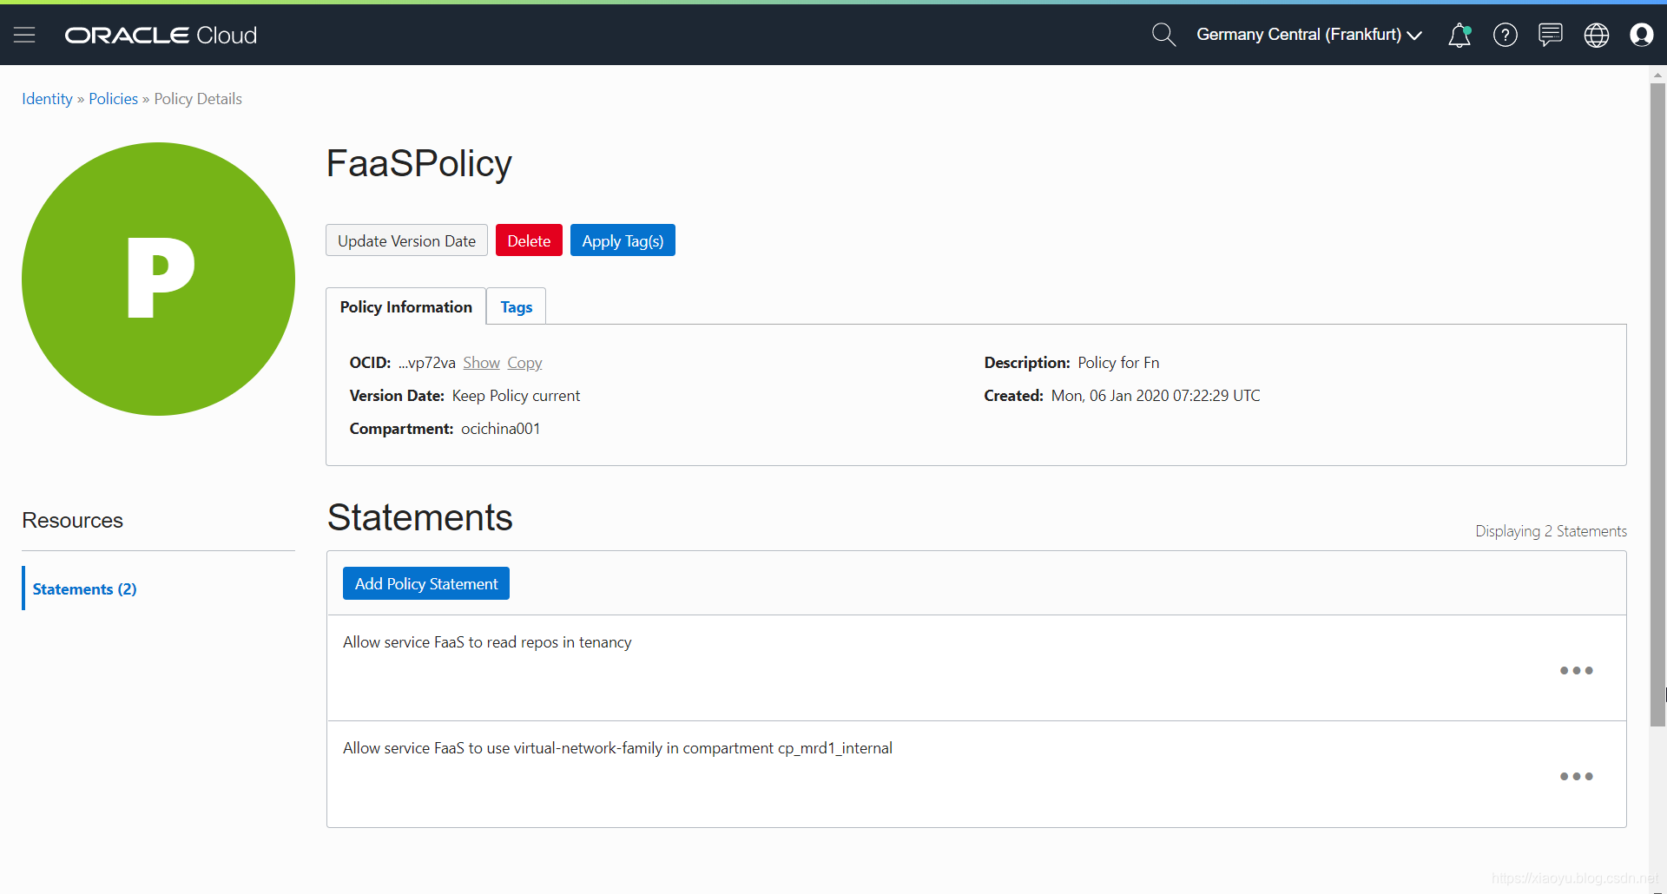Screen dimensions: 1667x894
Task: Click the created date value
Action: coord(1156,396)
